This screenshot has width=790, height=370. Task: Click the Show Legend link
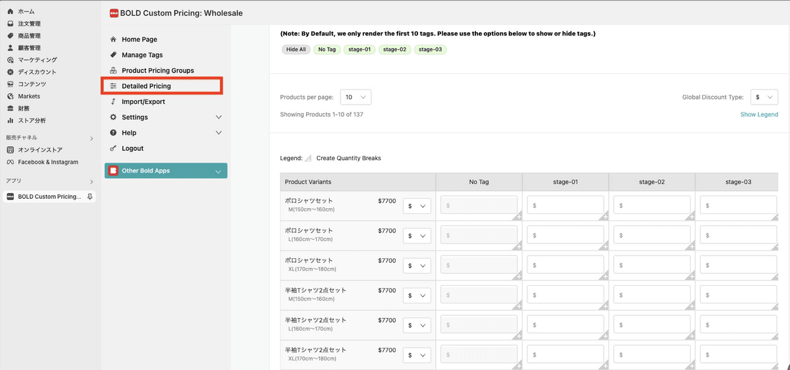[x=759, y=115]
